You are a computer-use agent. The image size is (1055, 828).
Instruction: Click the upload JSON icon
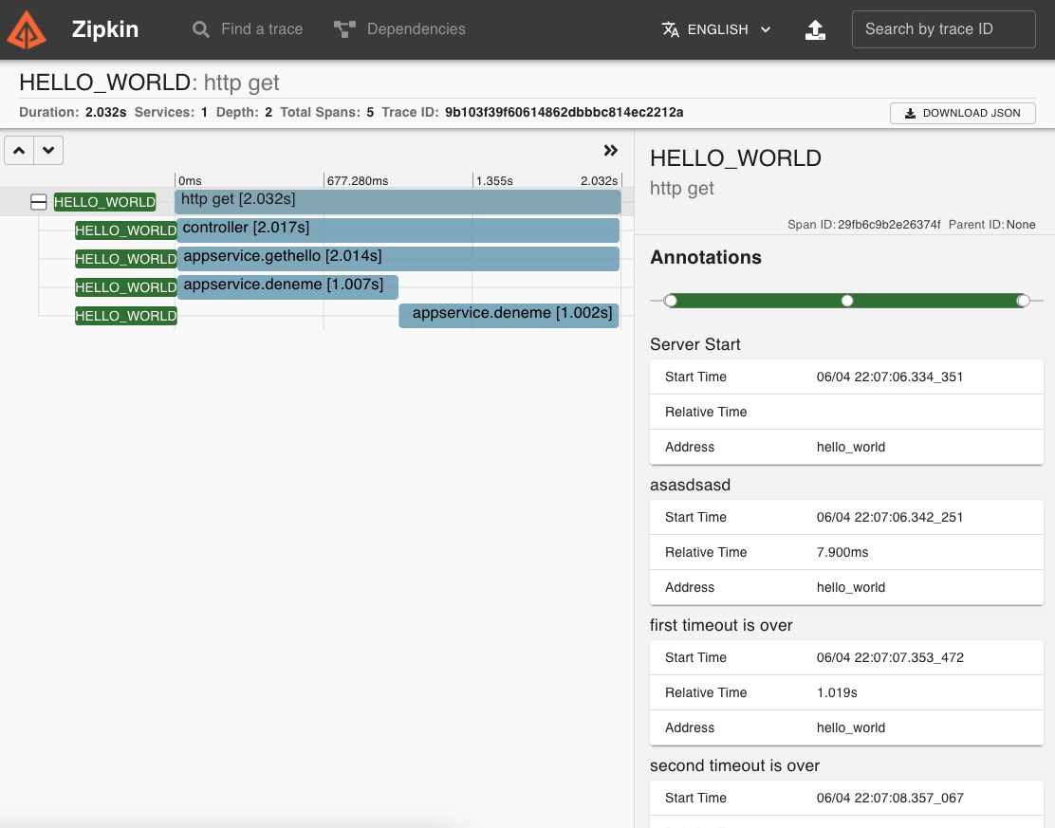point(815,29)
